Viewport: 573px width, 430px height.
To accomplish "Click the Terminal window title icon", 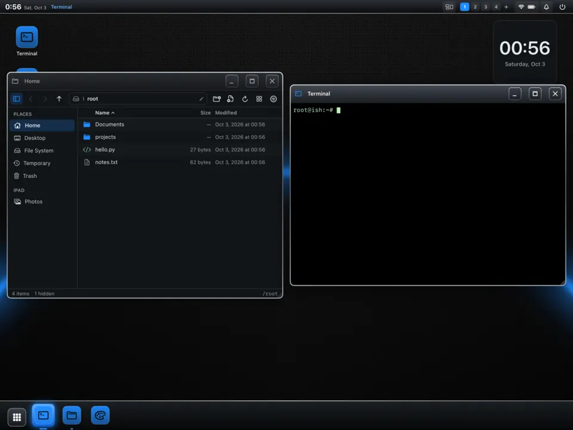I will [x=298, y=94].
